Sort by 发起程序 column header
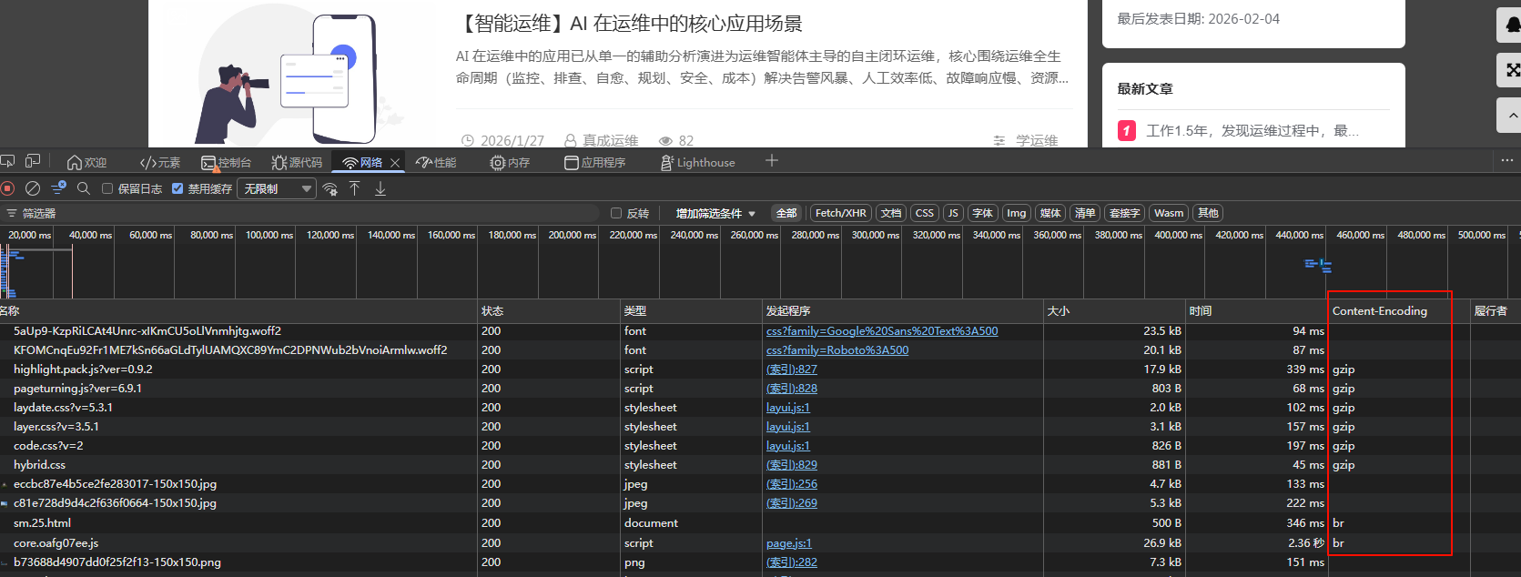This screenshot has width=1521, height=577. tap(902, 311)
